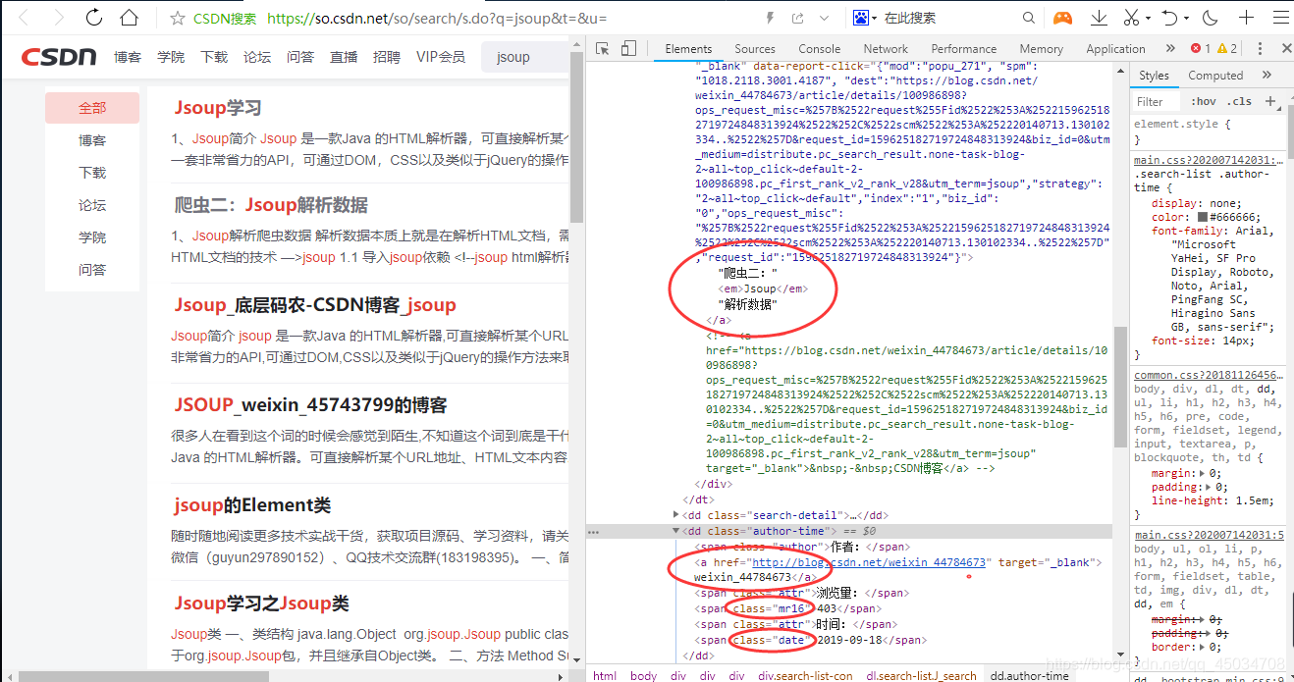This screenshot has width=1294, height=682.
Task: Click the lightning speed-mode icon in address bar
Action: [x=770, y=18]
